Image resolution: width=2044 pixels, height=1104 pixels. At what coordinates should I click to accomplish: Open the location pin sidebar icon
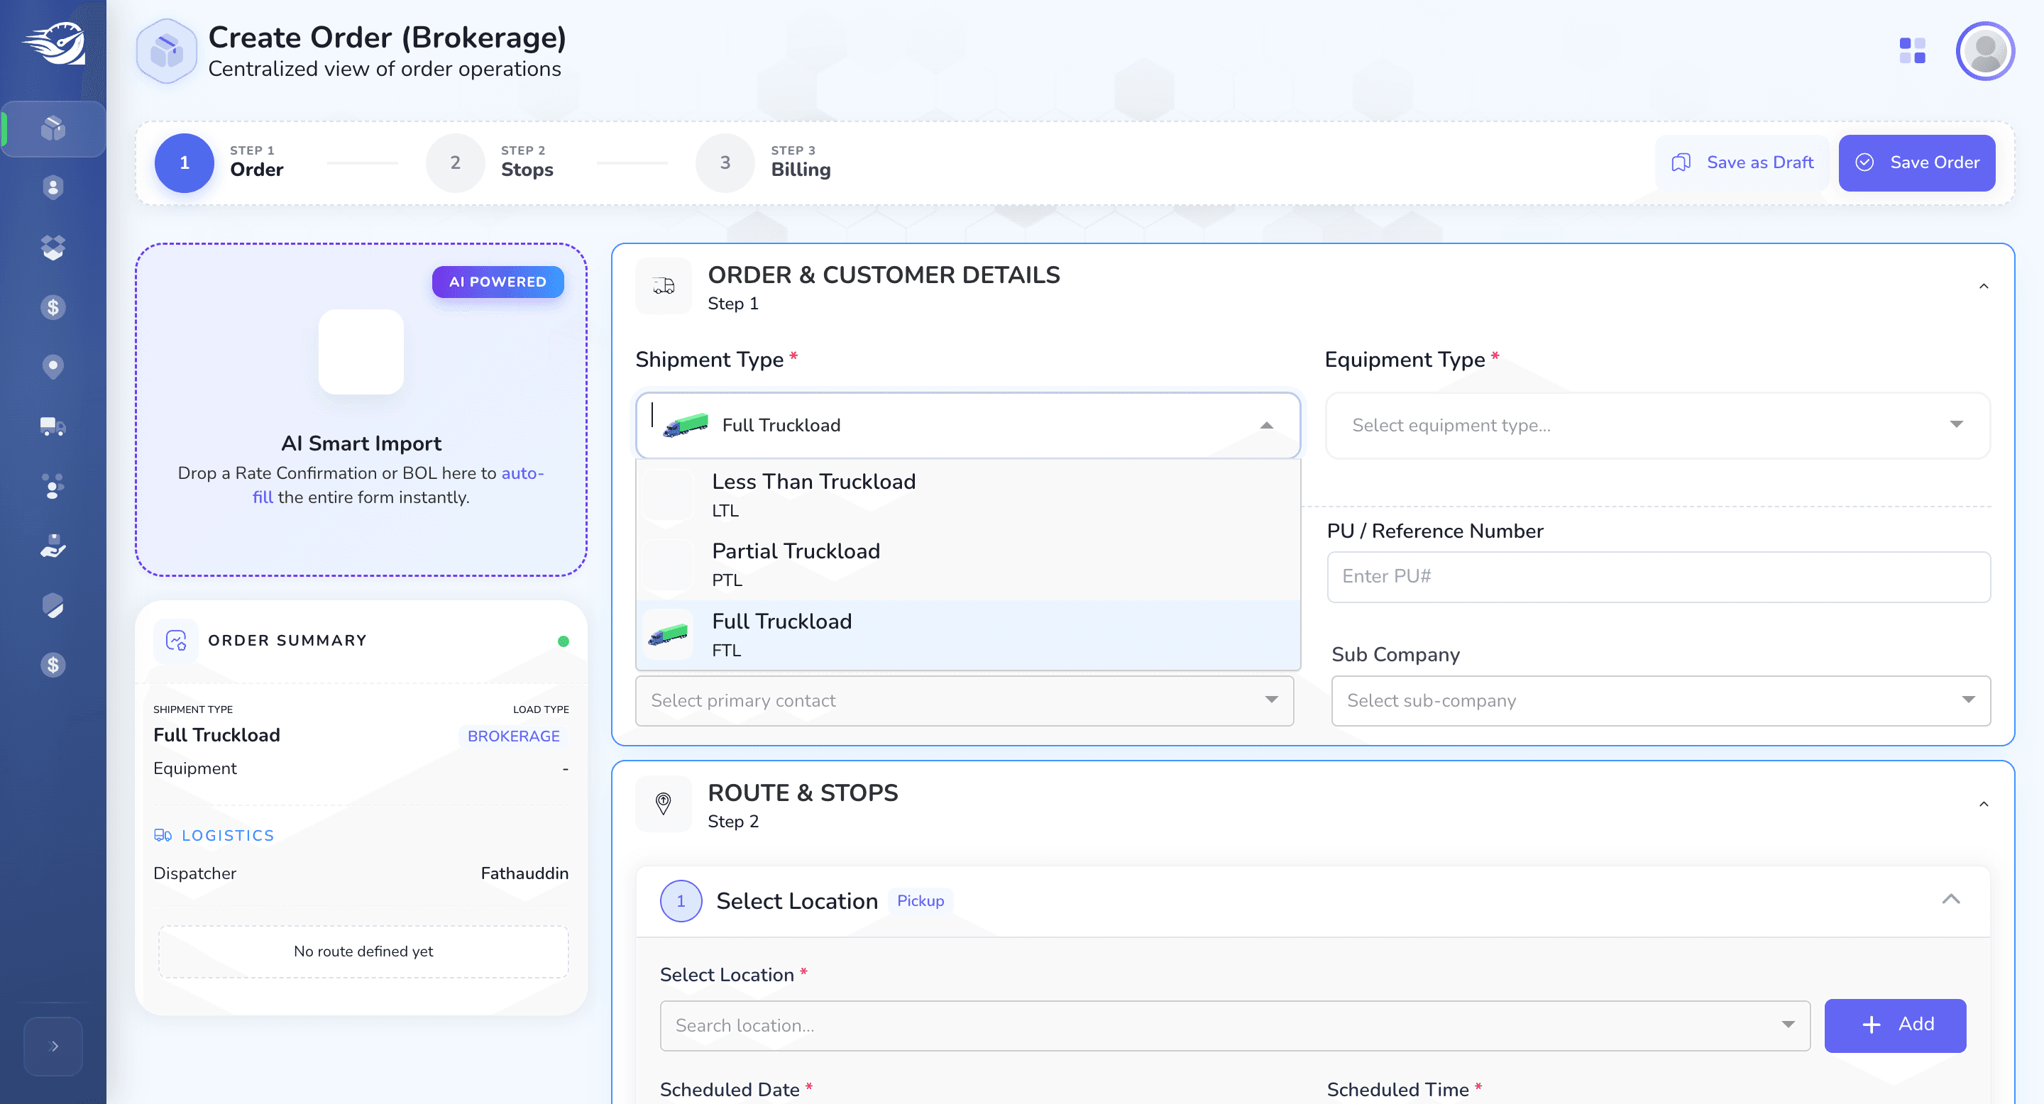point(53,366)
